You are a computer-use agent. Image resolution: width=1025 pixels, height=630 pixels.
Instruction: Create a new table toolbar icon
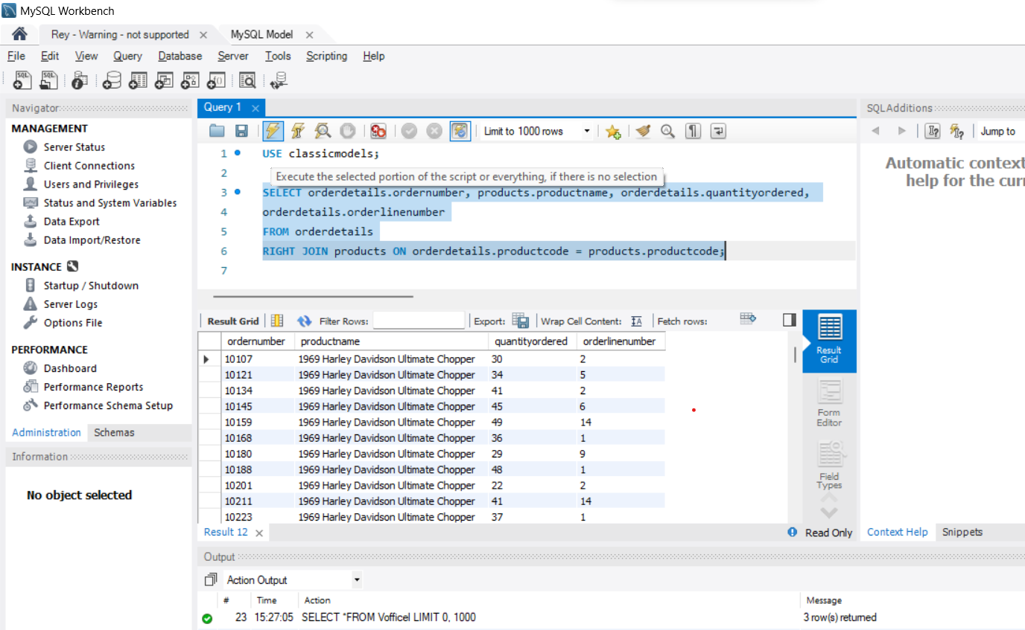[138, 80]
